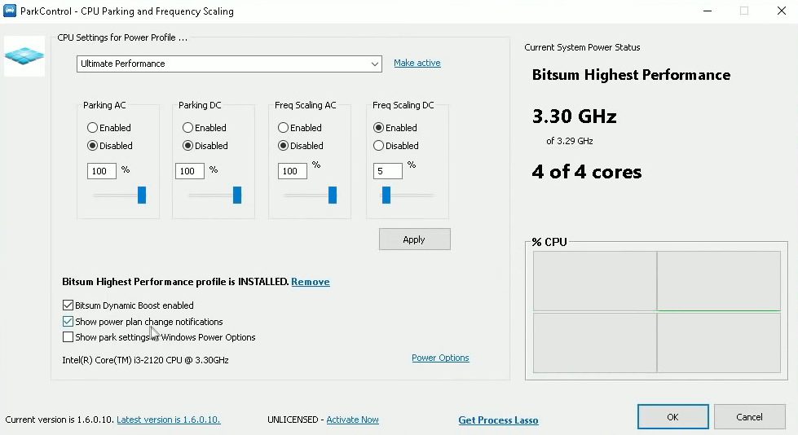The image size is (798, 435).
Task: Open the Power Options link
Action: (x=440, y=358)
